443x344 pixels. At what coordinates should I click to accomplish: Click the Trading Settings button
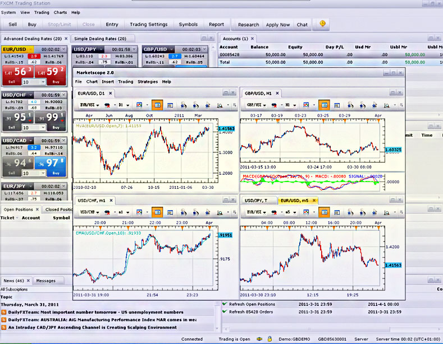pyautogui.click(x=149, y=24)
